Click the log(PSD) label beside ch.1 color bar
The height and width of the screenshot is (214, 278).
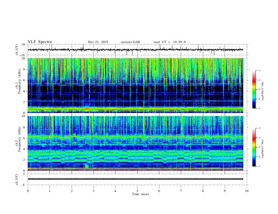pos(263,91)
